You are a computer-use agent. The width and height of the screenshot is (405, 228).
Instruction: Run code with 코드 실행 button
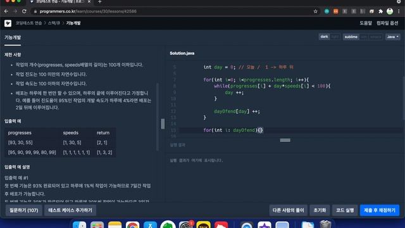coord(345,210)
